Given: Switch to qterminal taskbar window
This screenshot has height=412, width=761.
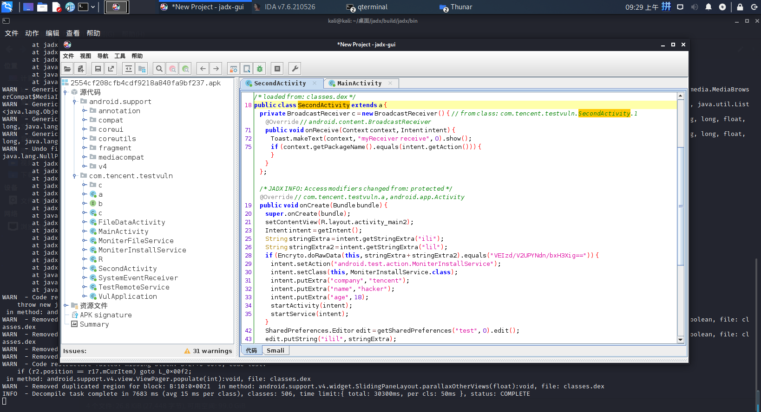Looking at the screenshot, I should click(367, 7).
